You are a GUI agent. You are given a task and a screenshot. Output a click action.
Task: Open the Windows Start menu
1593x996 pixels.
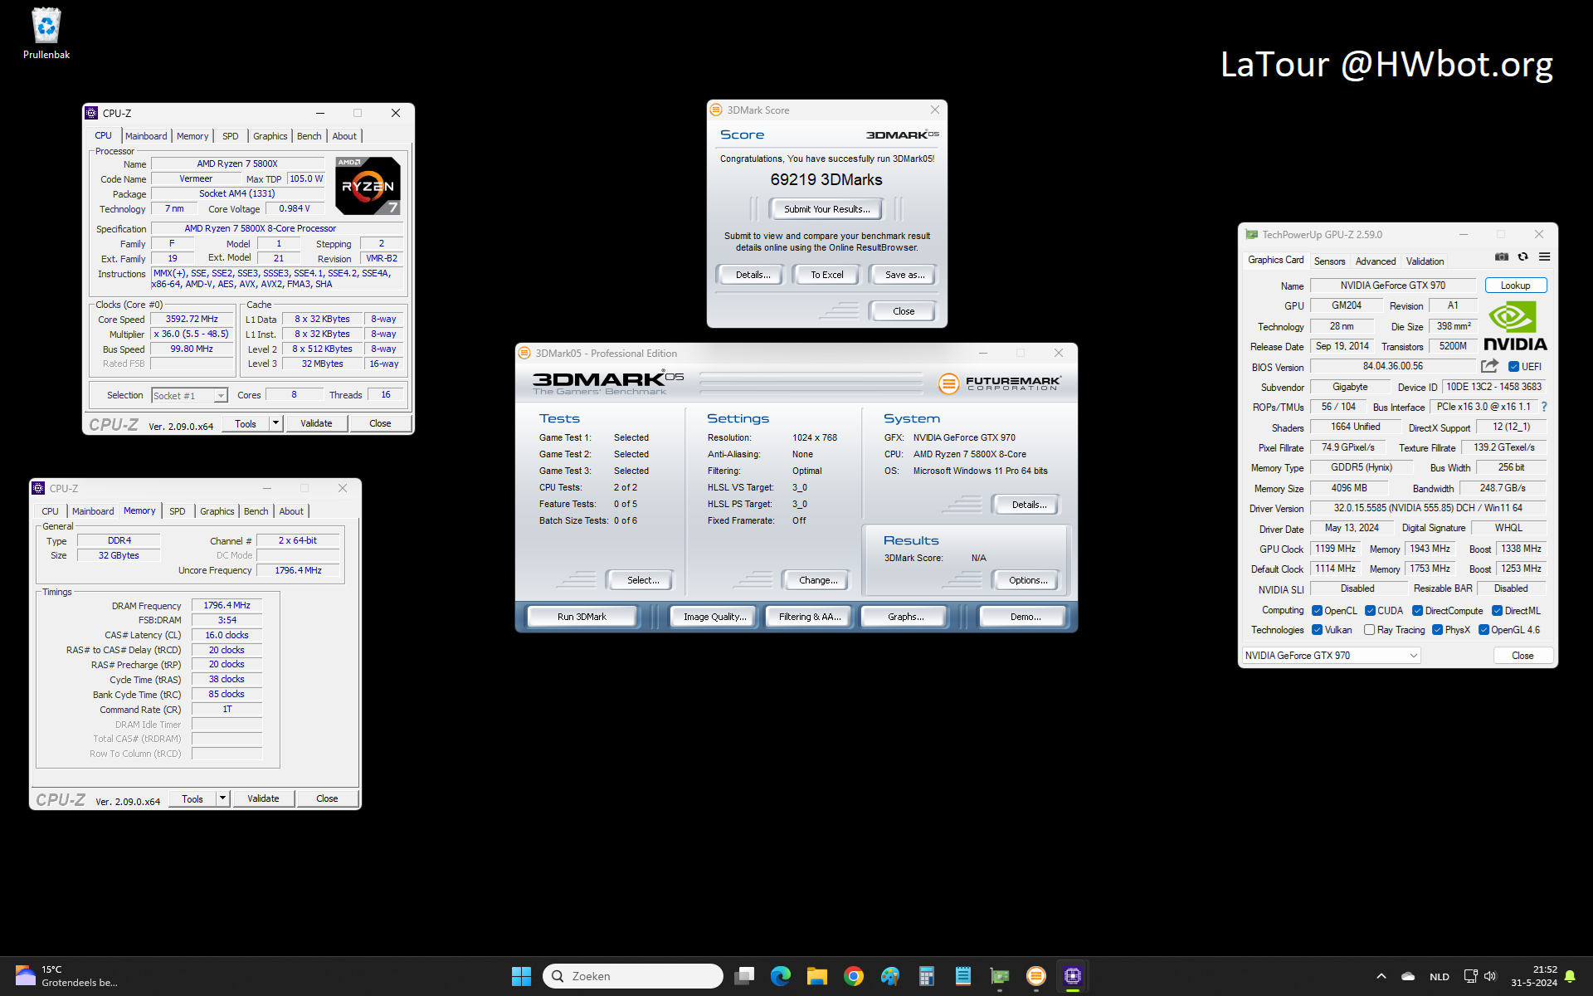coord(521,976)
